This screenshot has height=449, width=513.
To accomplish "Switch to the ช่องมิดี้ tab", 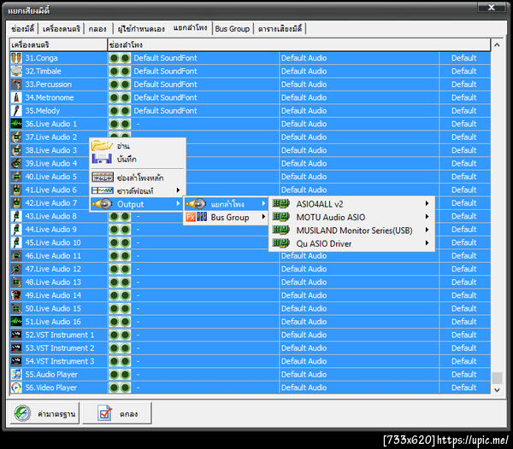I will (22, 29).
